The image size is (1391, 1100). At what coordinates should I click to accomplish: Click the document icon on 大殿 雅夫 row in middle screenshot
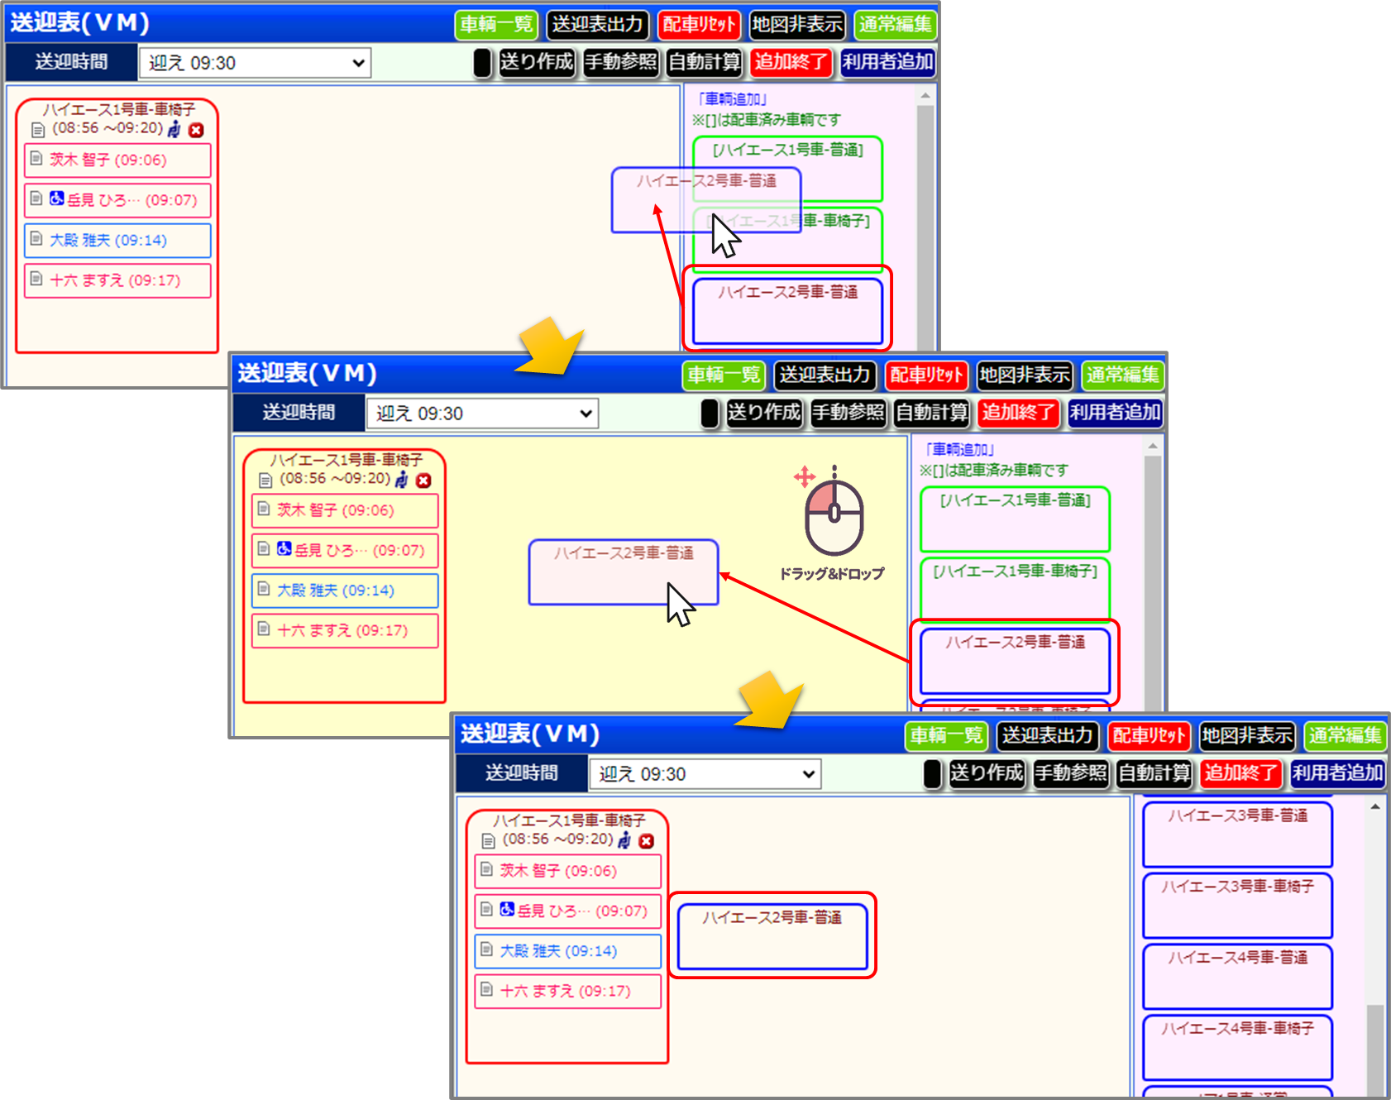tap(264, 588)
